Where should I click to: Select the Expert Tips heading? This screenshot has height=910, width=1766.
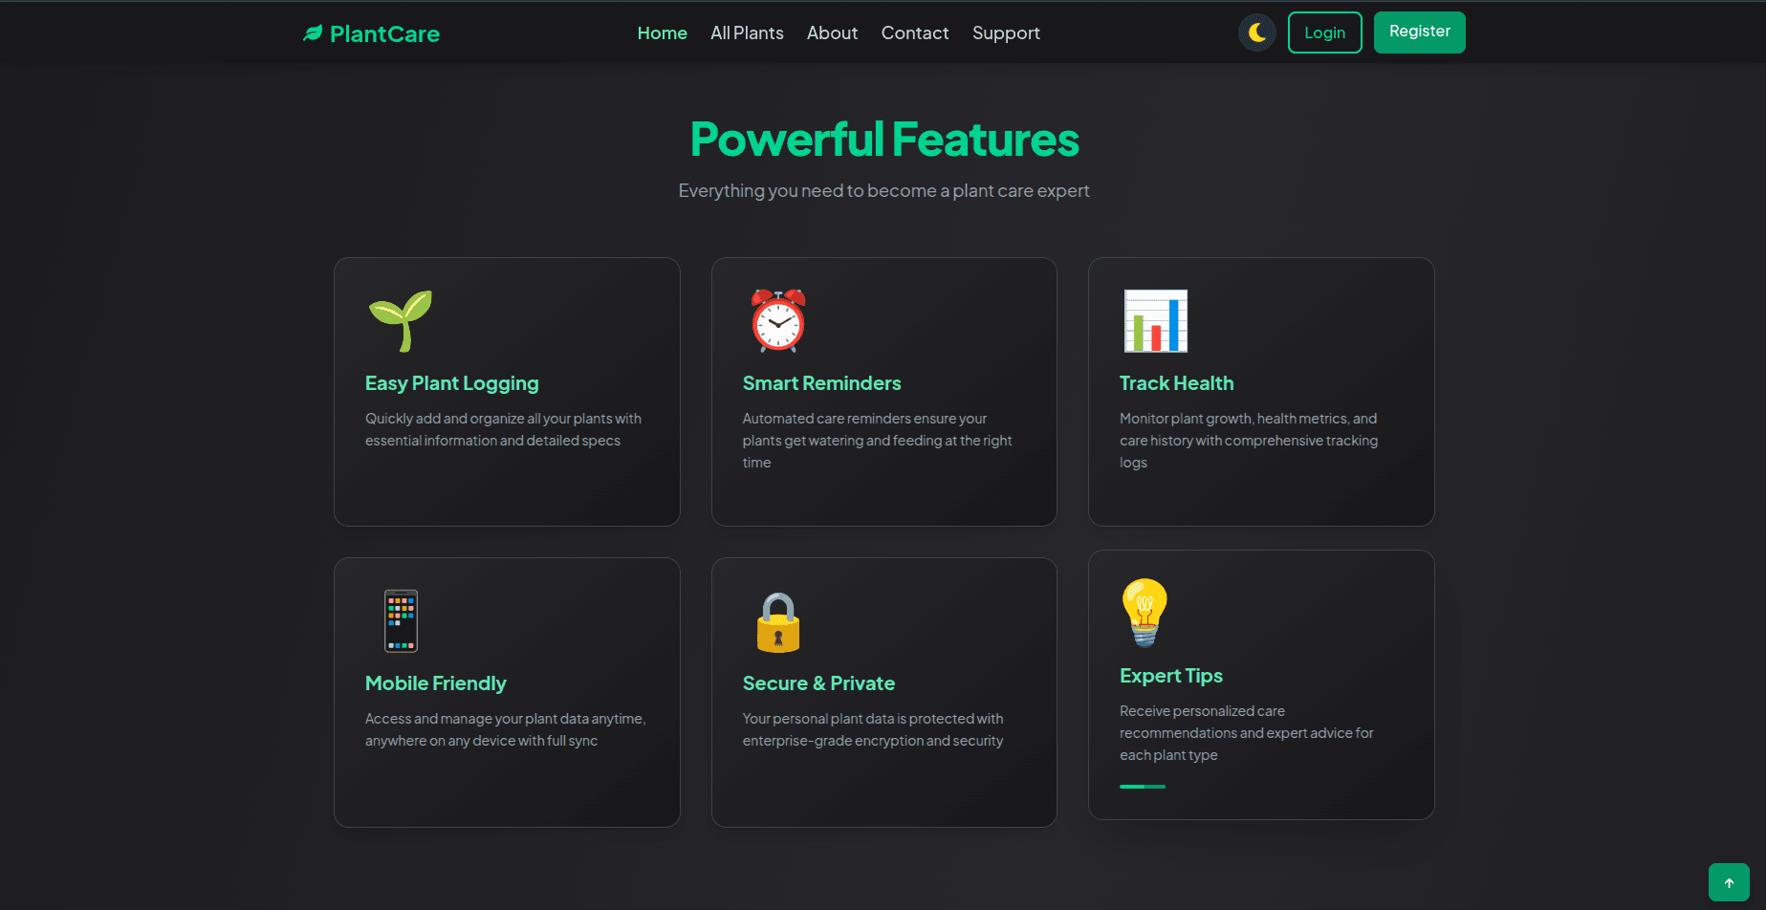(x=1170, y=676)
